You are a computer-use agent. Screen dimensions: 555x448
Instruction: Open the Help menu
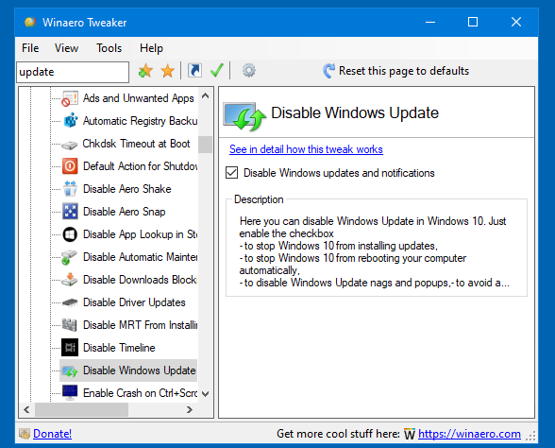(x=151, y=48)
